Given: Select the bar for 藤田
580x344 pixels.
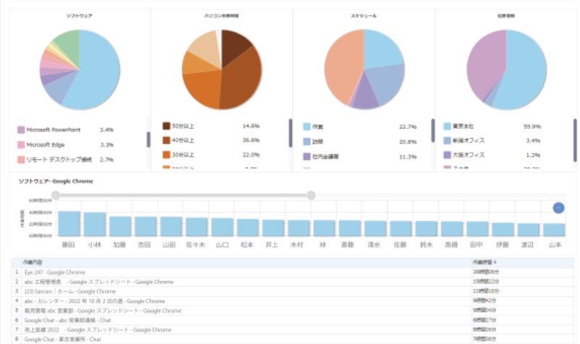Looking at the screenshot, I should click(69, 224).
